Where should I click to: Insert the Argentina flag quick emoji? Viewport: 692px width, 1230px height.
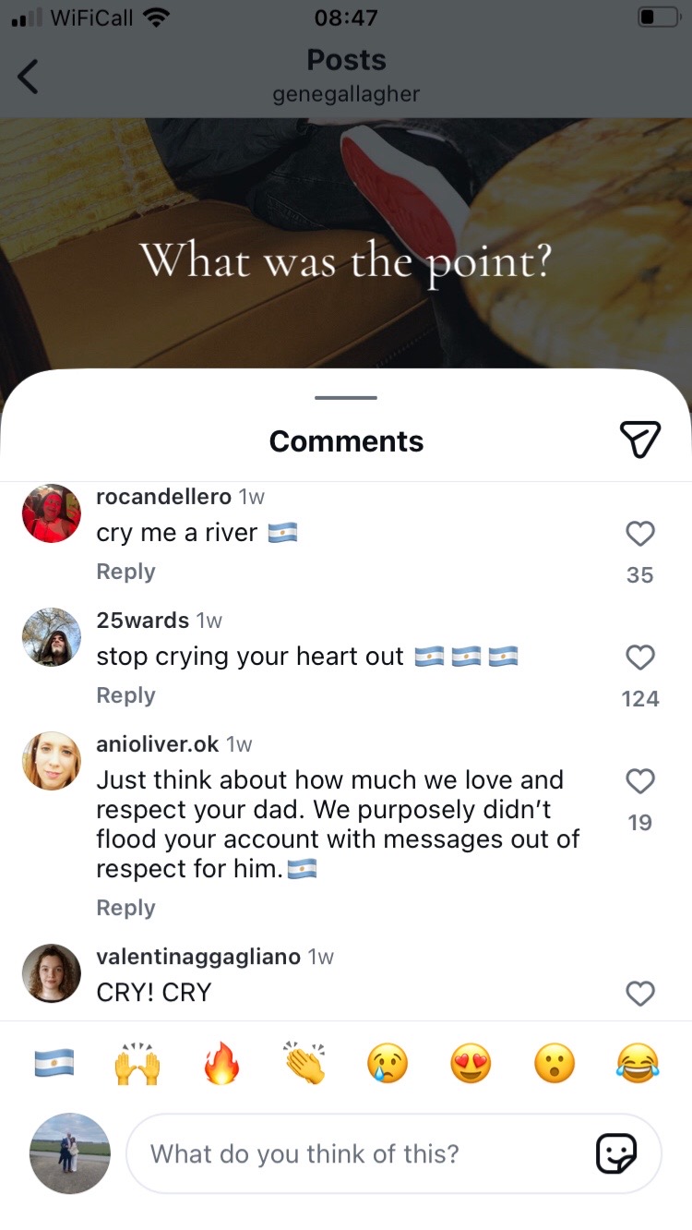(54, 1064)
